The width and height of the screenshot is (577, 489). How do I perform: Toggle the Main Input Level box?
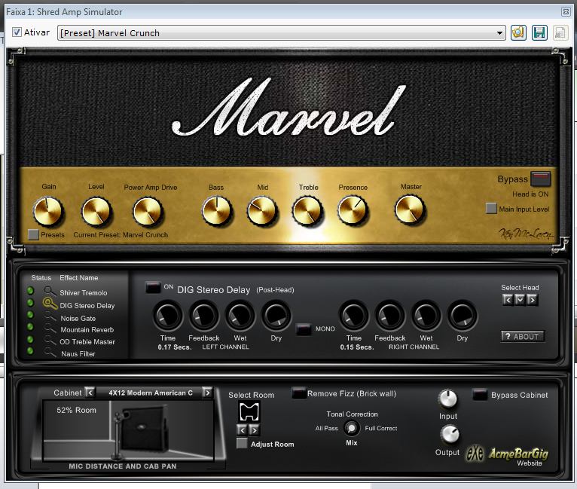pyautogui.click(x=491, y=208)
